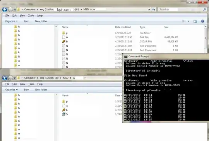This screenshot has width=209, height=141.
Task: Click the change view icon in top toolbar
Action: point(184,21)
